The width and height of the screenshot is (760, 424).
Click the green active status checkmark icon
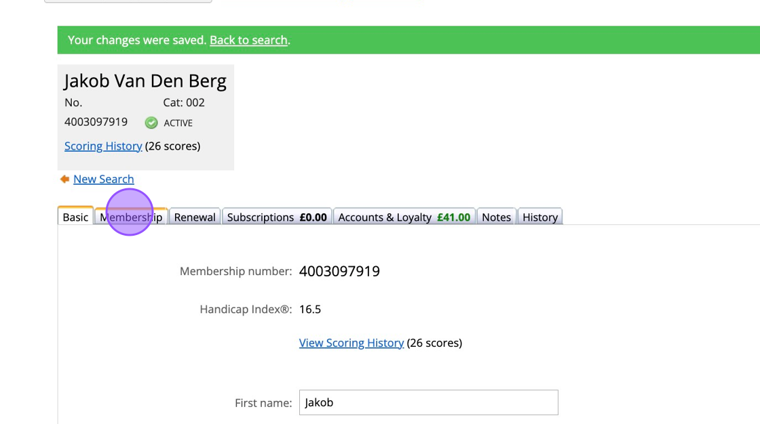(x=151, y=123)
